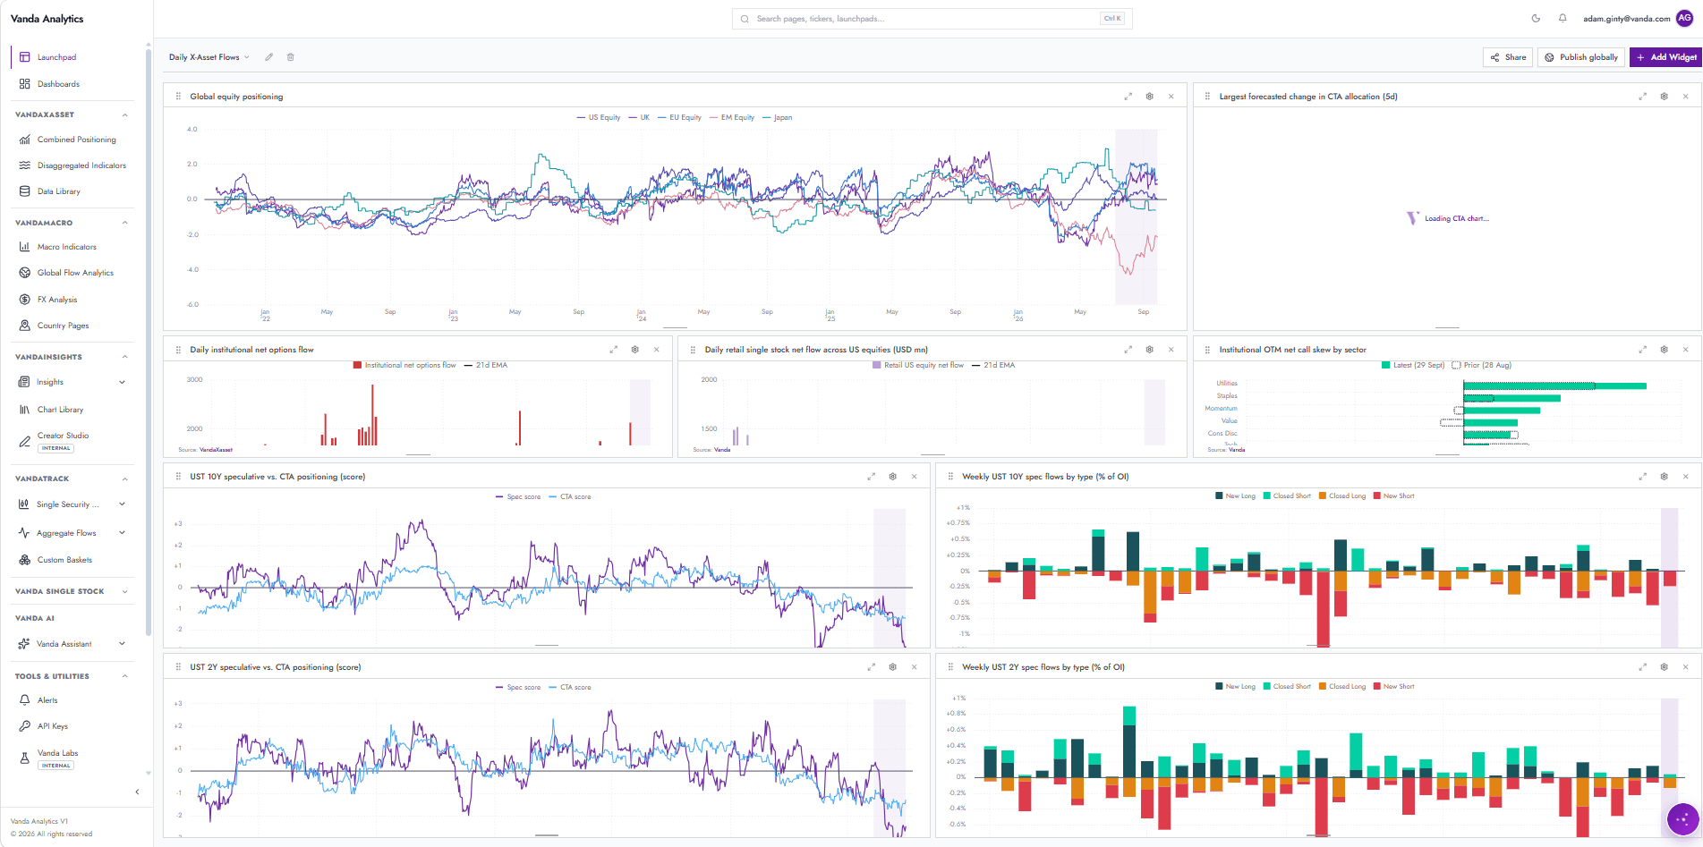Screen dimensions: 1703x847
Task: Toggle dark mode moon icon
Action: click(x=1536, y=18)
